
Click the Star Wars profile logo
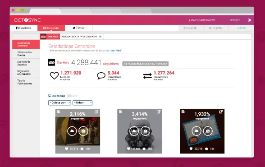pyautogui.click(x=51, y=62)
